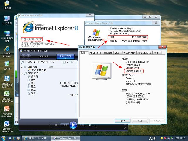Screen dimensions: 188x141
Task: Click the music note icon in WMP breadcrumb
Action: pyautogui.click(x=22, y=62)
